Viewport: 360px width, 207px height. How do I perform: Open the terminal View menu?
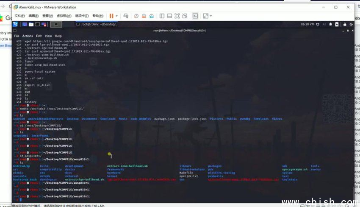pyautogui.click(x=48, y=36)
